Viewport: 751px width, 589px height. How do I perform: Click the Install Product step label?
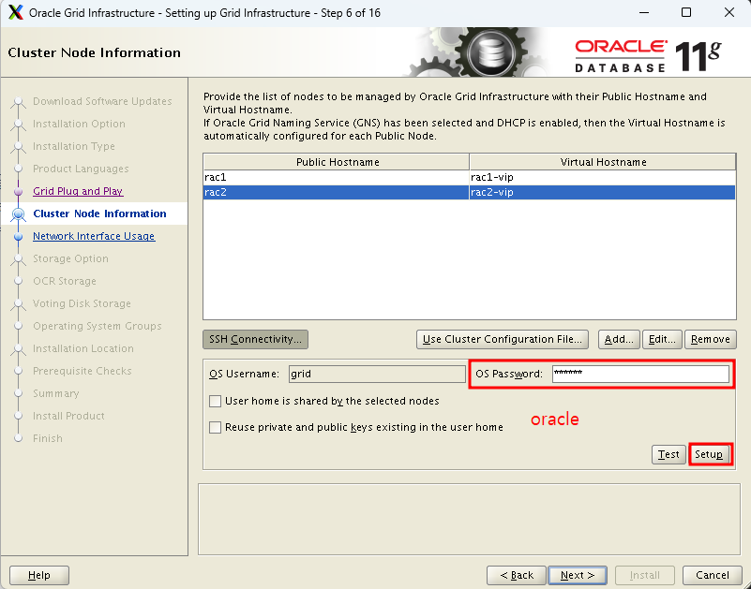[68, 417]
